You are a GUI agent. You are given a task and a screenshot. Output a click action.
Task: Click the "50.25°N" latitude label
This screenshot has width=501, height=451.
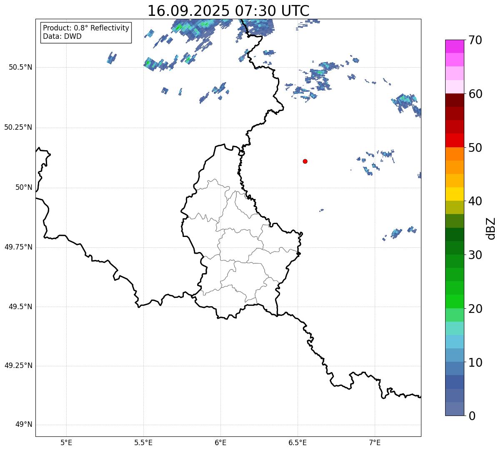pyautogui.click(x=18, y=127)
